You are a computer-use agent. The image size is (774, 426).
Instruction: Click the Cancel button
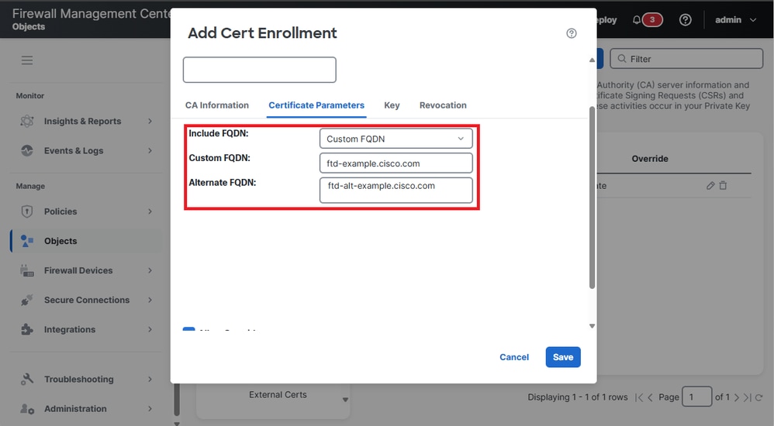[514, 357]
